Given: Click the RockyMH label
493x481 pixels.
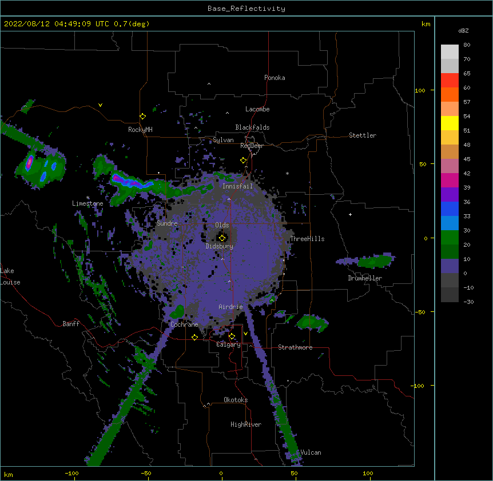Looking at the screenshot, I should click(140, 130).
